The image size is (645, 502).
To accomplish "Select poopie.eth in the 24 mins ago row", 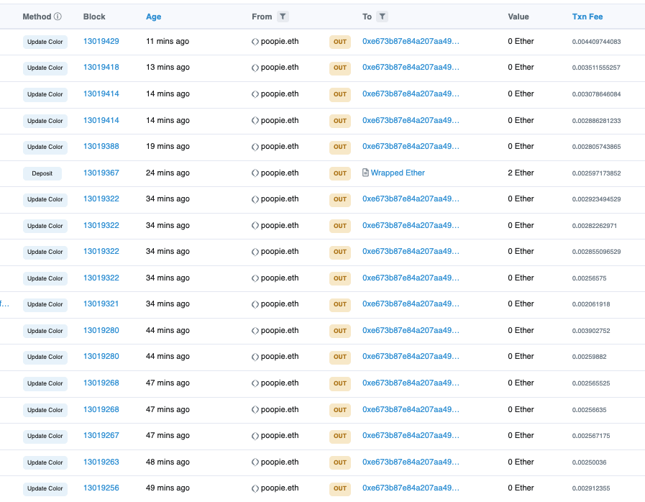I will coord(280,173).
